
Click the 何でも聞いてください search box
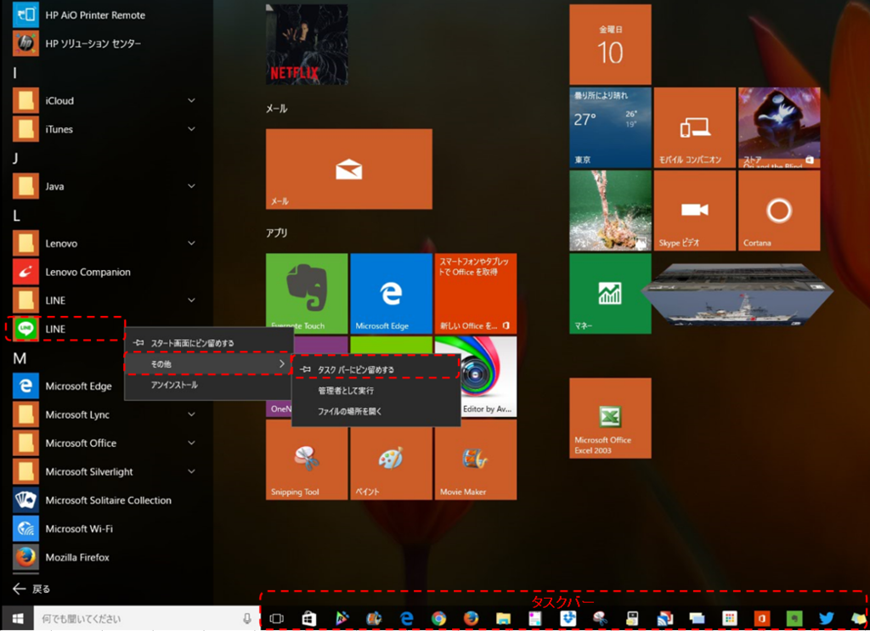145,618
